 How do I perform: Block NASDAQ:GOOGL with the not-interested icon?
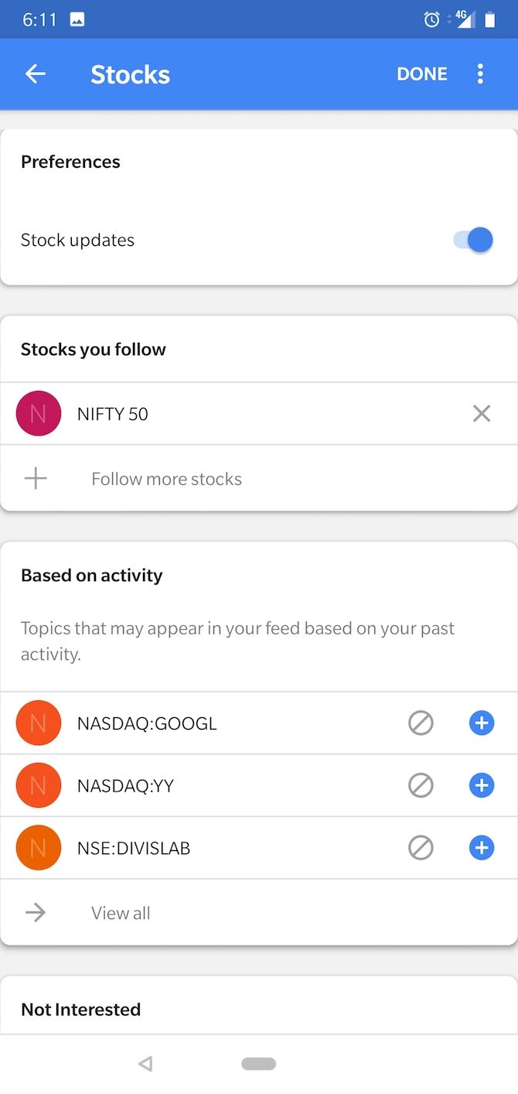point(421,723)
